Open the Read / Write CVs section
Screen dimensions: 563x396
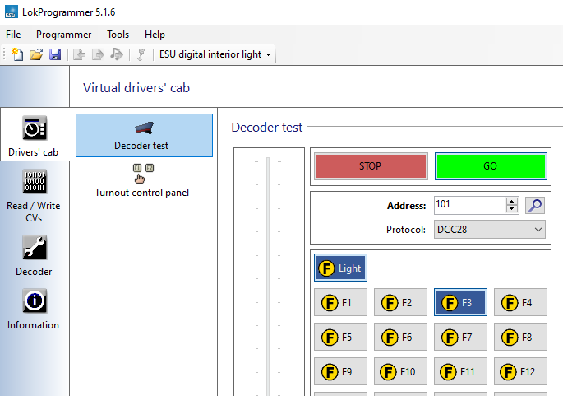coord(34,196)
